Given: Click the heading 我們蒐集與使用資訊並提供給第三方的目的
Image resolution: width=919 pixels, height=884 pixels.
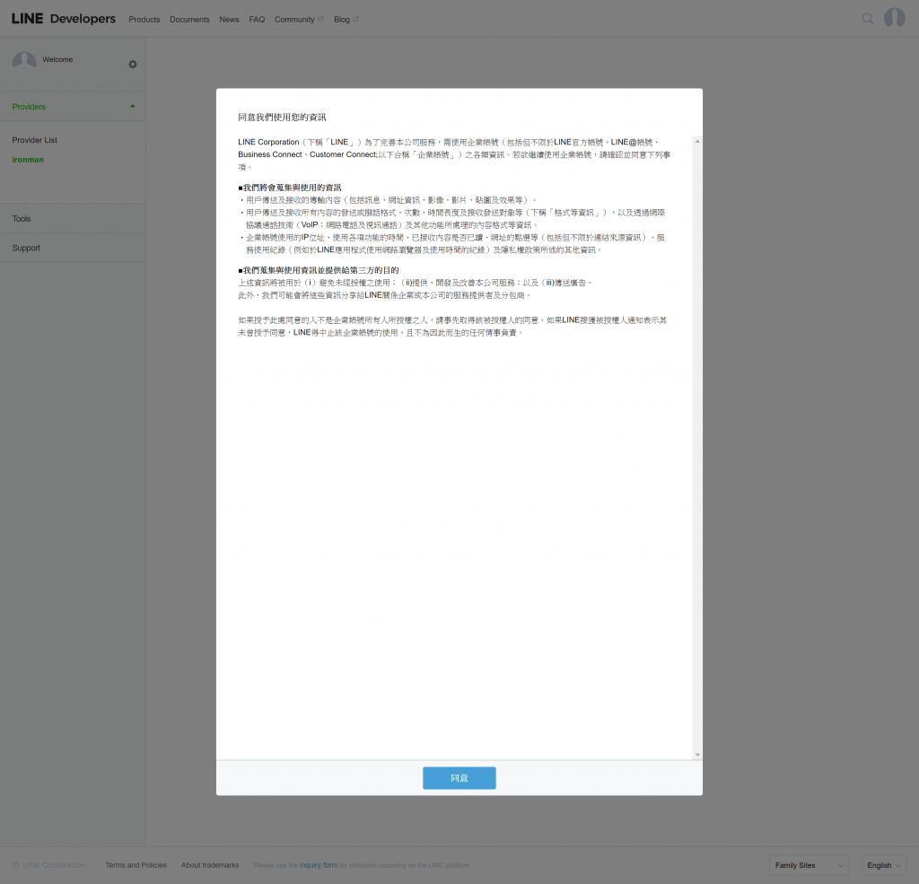Looking at the screenshot, I should tap(319, 270).
